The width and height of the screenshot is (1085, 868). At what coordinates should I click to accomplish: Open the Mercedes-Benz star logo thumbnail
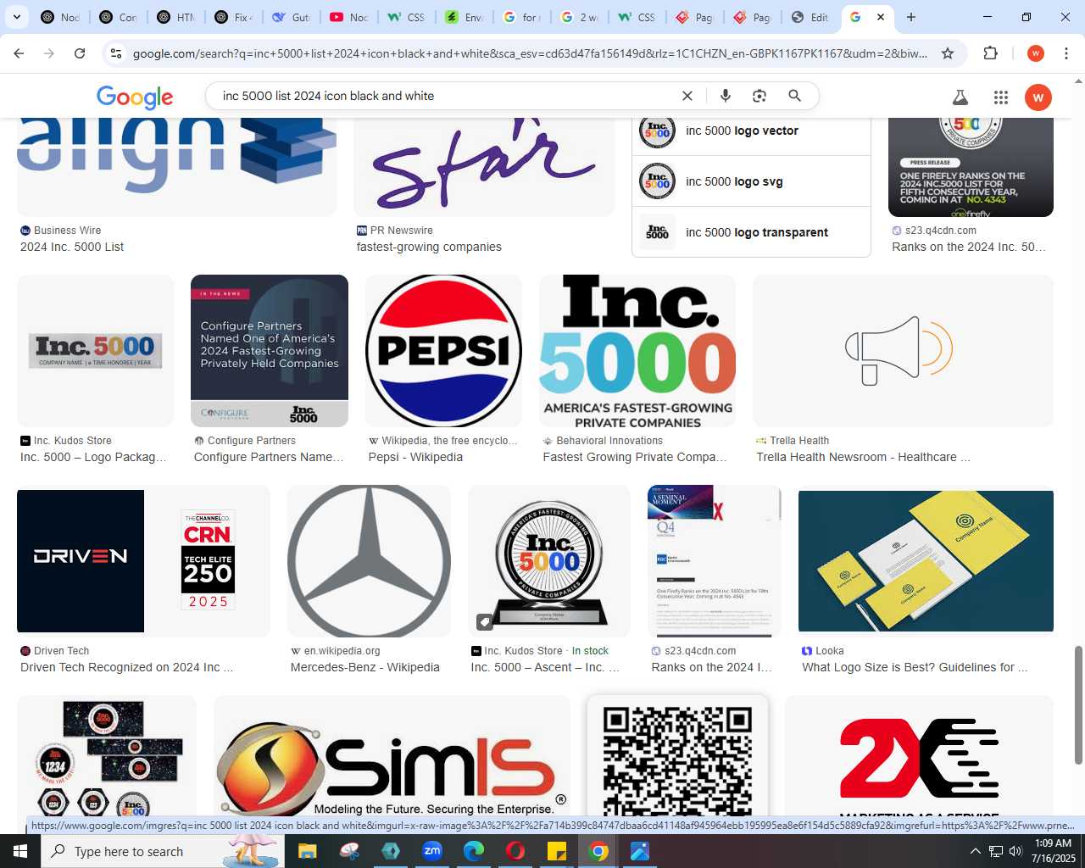[x=369, y=561]
